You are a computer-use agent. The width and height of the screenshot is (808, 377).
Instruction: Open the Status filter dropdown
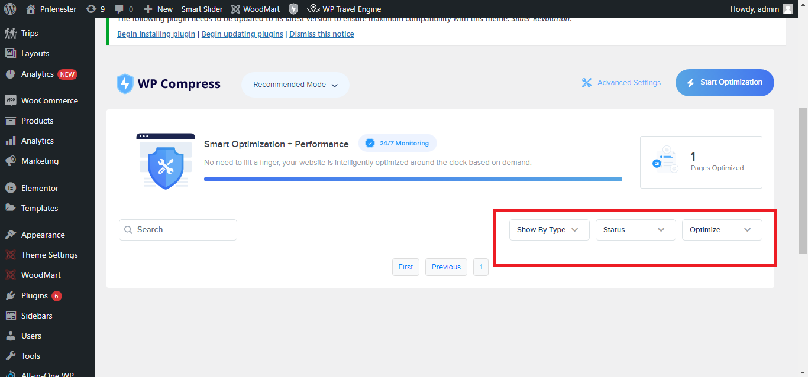click(x=635, y=230)
